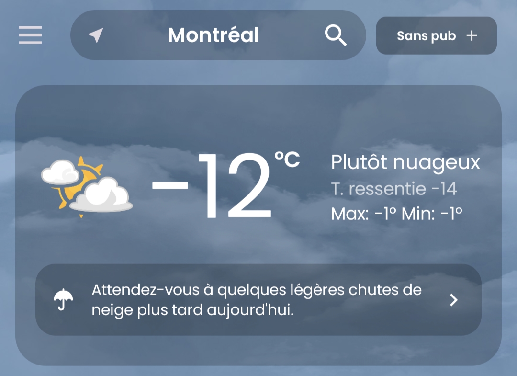Tap the large -12 temperature reading
This screenshot has width=517, height=376.
click(x=212, y=186)
